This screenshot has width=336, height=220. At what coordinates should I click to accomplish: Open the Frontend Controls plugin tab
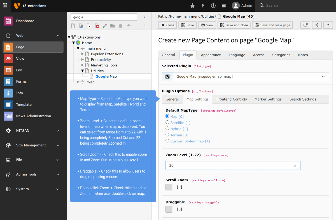point(232,99)
